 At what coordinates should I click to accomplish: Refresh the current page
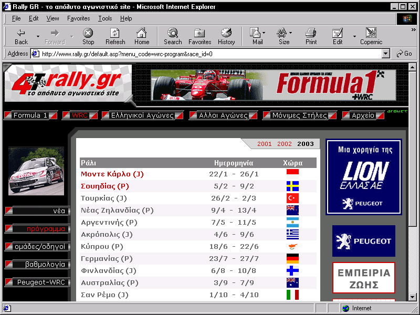[x=115, y=37]
